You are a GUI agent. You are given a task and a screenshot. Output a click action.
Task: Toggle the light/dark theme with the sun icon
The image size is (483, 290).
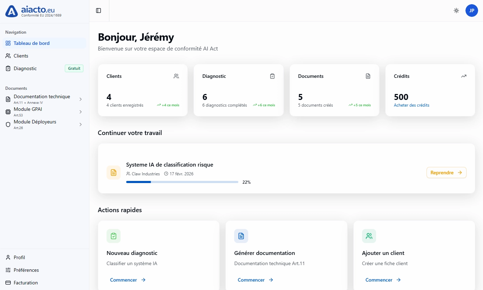click(x=456, y=11)
